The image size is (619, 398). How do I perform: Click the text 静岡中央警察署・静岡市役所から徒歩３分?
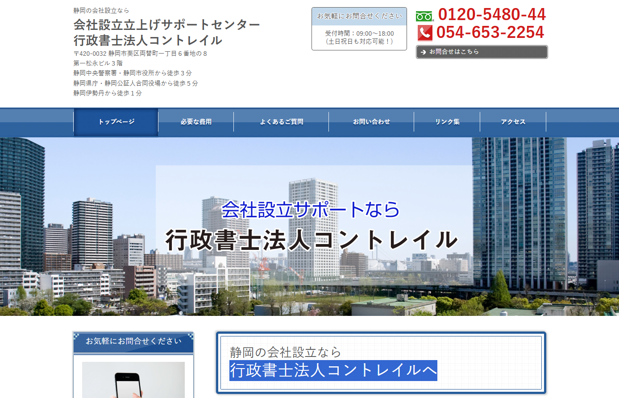pos(133,73)
